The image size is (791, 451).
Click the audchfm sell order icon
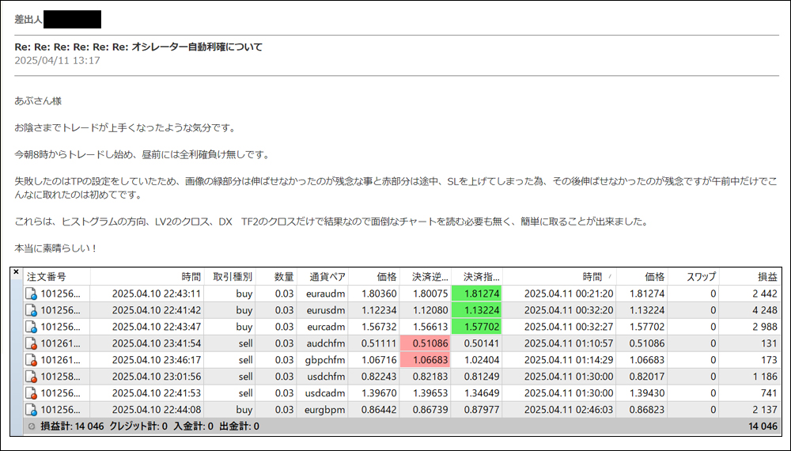tap(32, 343)
